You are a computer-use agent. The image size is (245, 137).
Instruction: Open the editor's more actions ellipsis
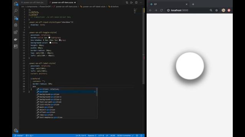coord(141,3)
